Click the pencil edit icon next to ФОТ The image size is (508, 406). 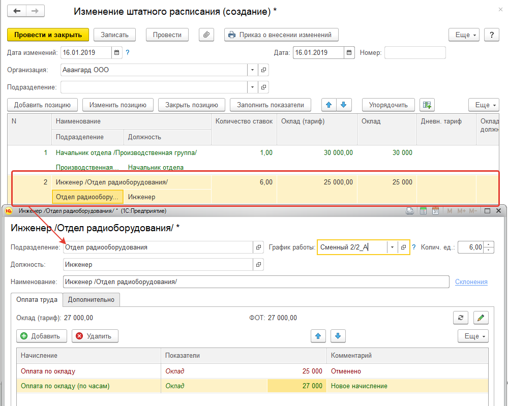481,318
